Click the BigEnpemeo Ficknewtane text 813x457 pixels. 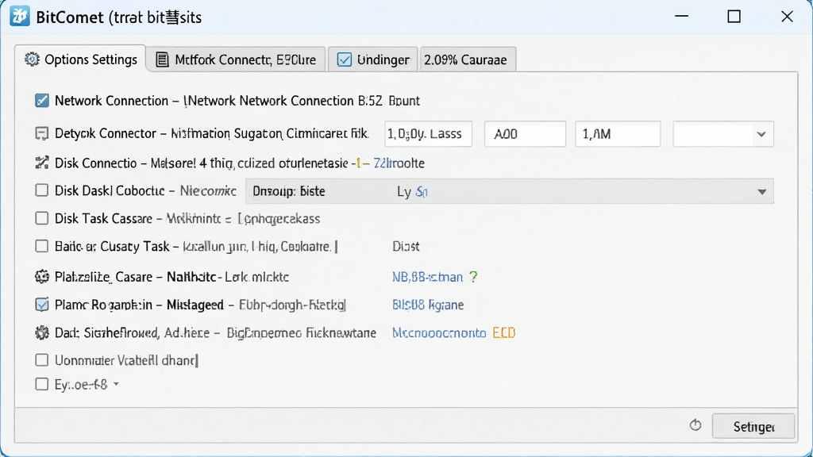coord(301,332)
